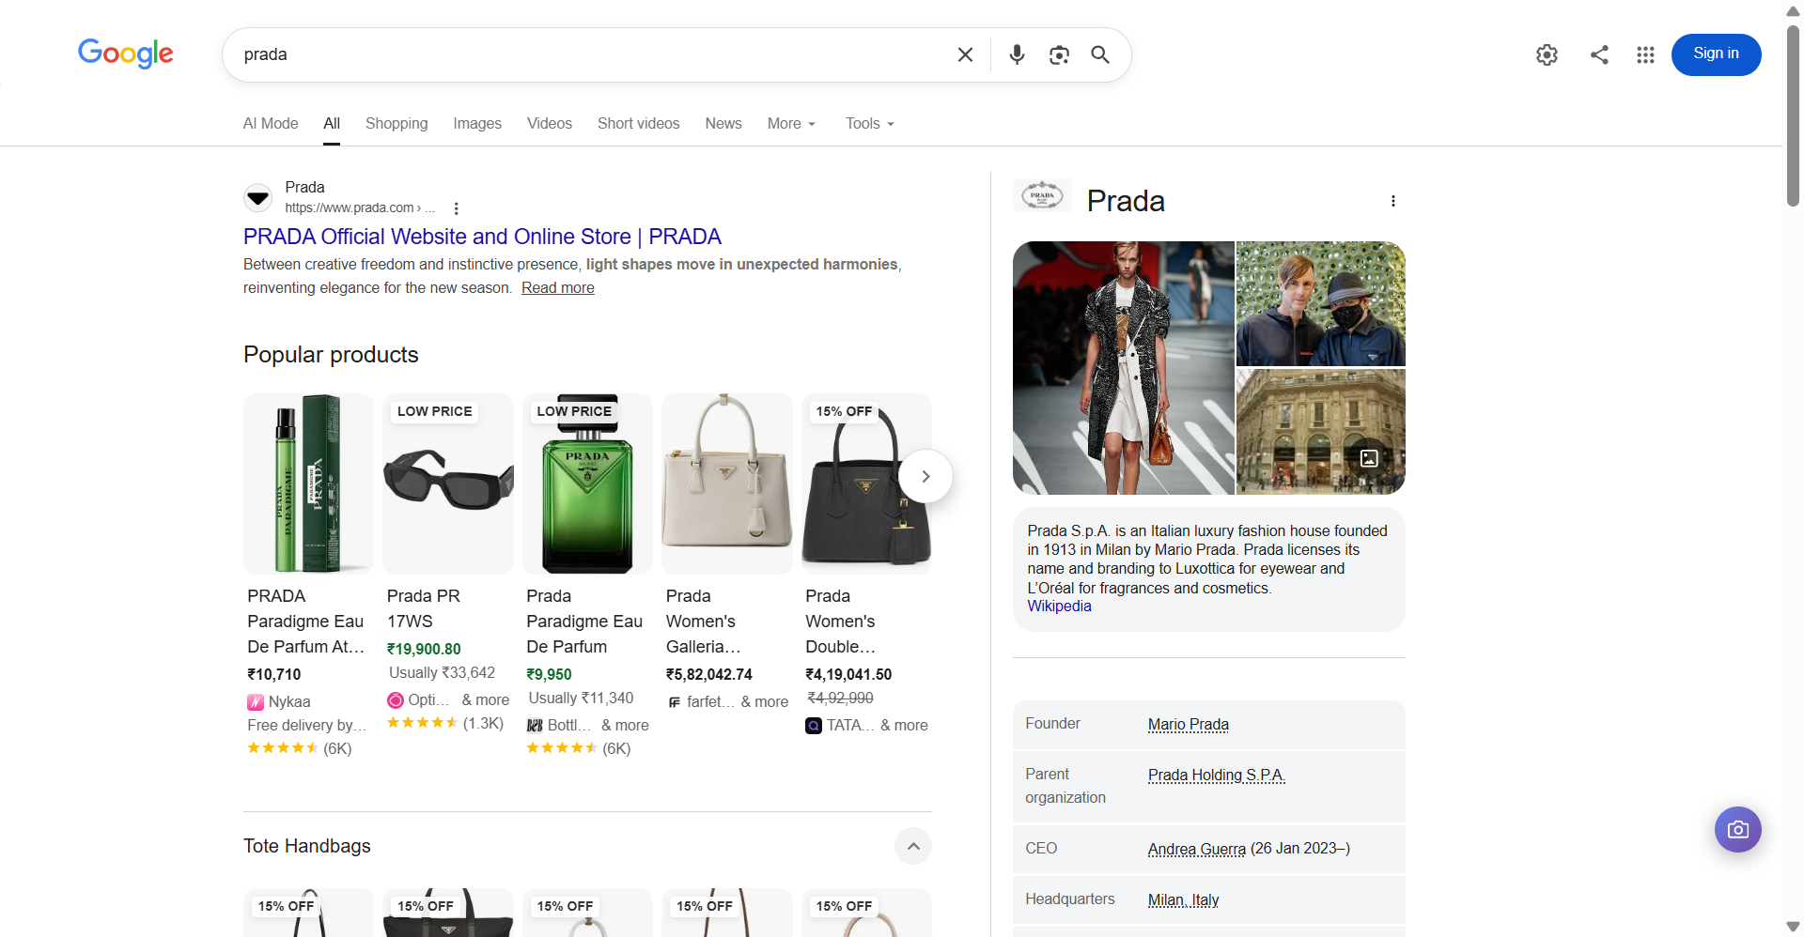Click the TATA seller icon
This screenshot has width=1804, height=937.
pos(814,726)
